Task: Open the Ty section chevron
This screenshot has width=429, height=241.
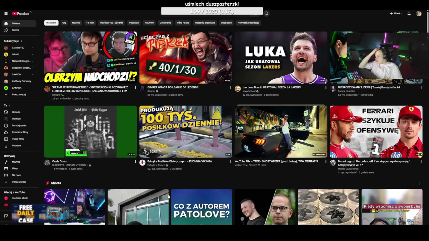Action: tap(9, 105)
